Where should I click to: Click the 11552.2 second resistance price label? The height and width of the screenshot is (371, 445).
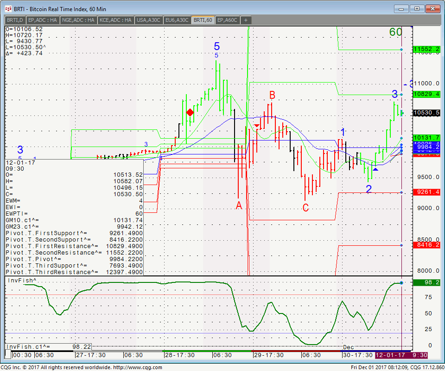tap(427, 49)
